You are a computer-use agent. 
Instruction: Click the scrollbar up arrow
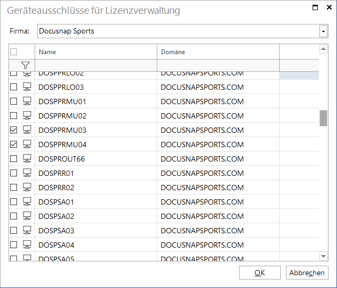point(323,49)
